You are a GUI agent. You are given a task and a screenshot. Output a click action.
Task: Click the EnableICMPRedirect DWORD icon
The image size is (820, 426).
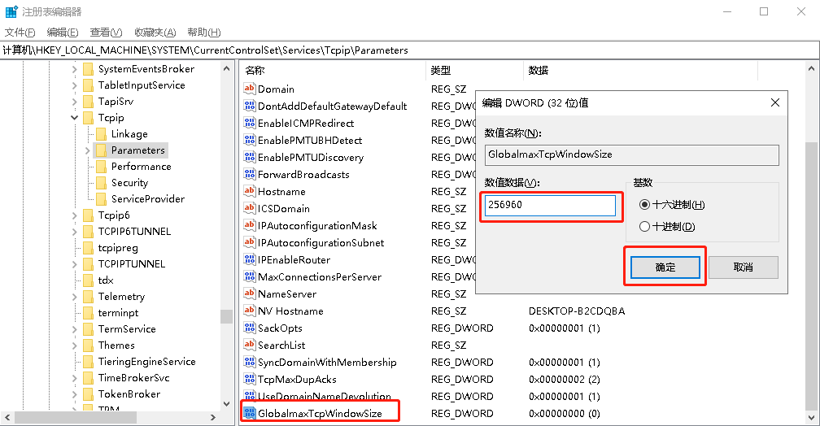pyautogui.click(x=250, y=124)
